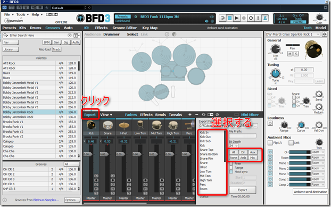Click the drum editor previous/next arrows icon

pos(325,34)
